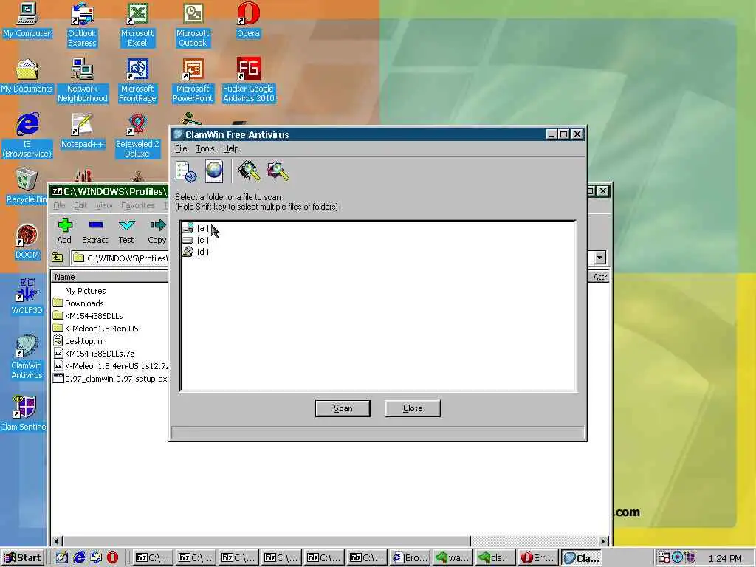756x567 pixels.
Task: Open the Recycle Bin desktop icon
Action: (26, 187)
